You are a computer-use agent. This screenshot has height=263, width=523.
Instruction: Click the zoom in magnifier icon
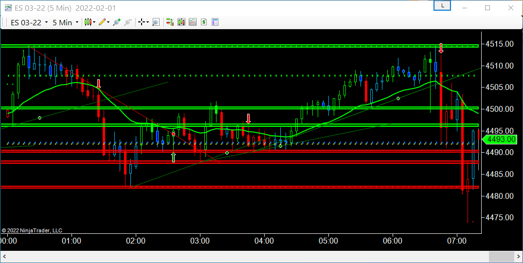click(x=116, y=22)
